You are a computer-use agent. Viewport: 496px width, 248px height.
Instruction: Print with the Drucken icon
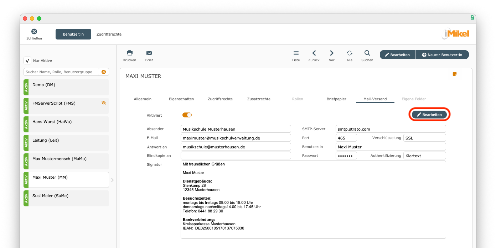click(130, 53)
